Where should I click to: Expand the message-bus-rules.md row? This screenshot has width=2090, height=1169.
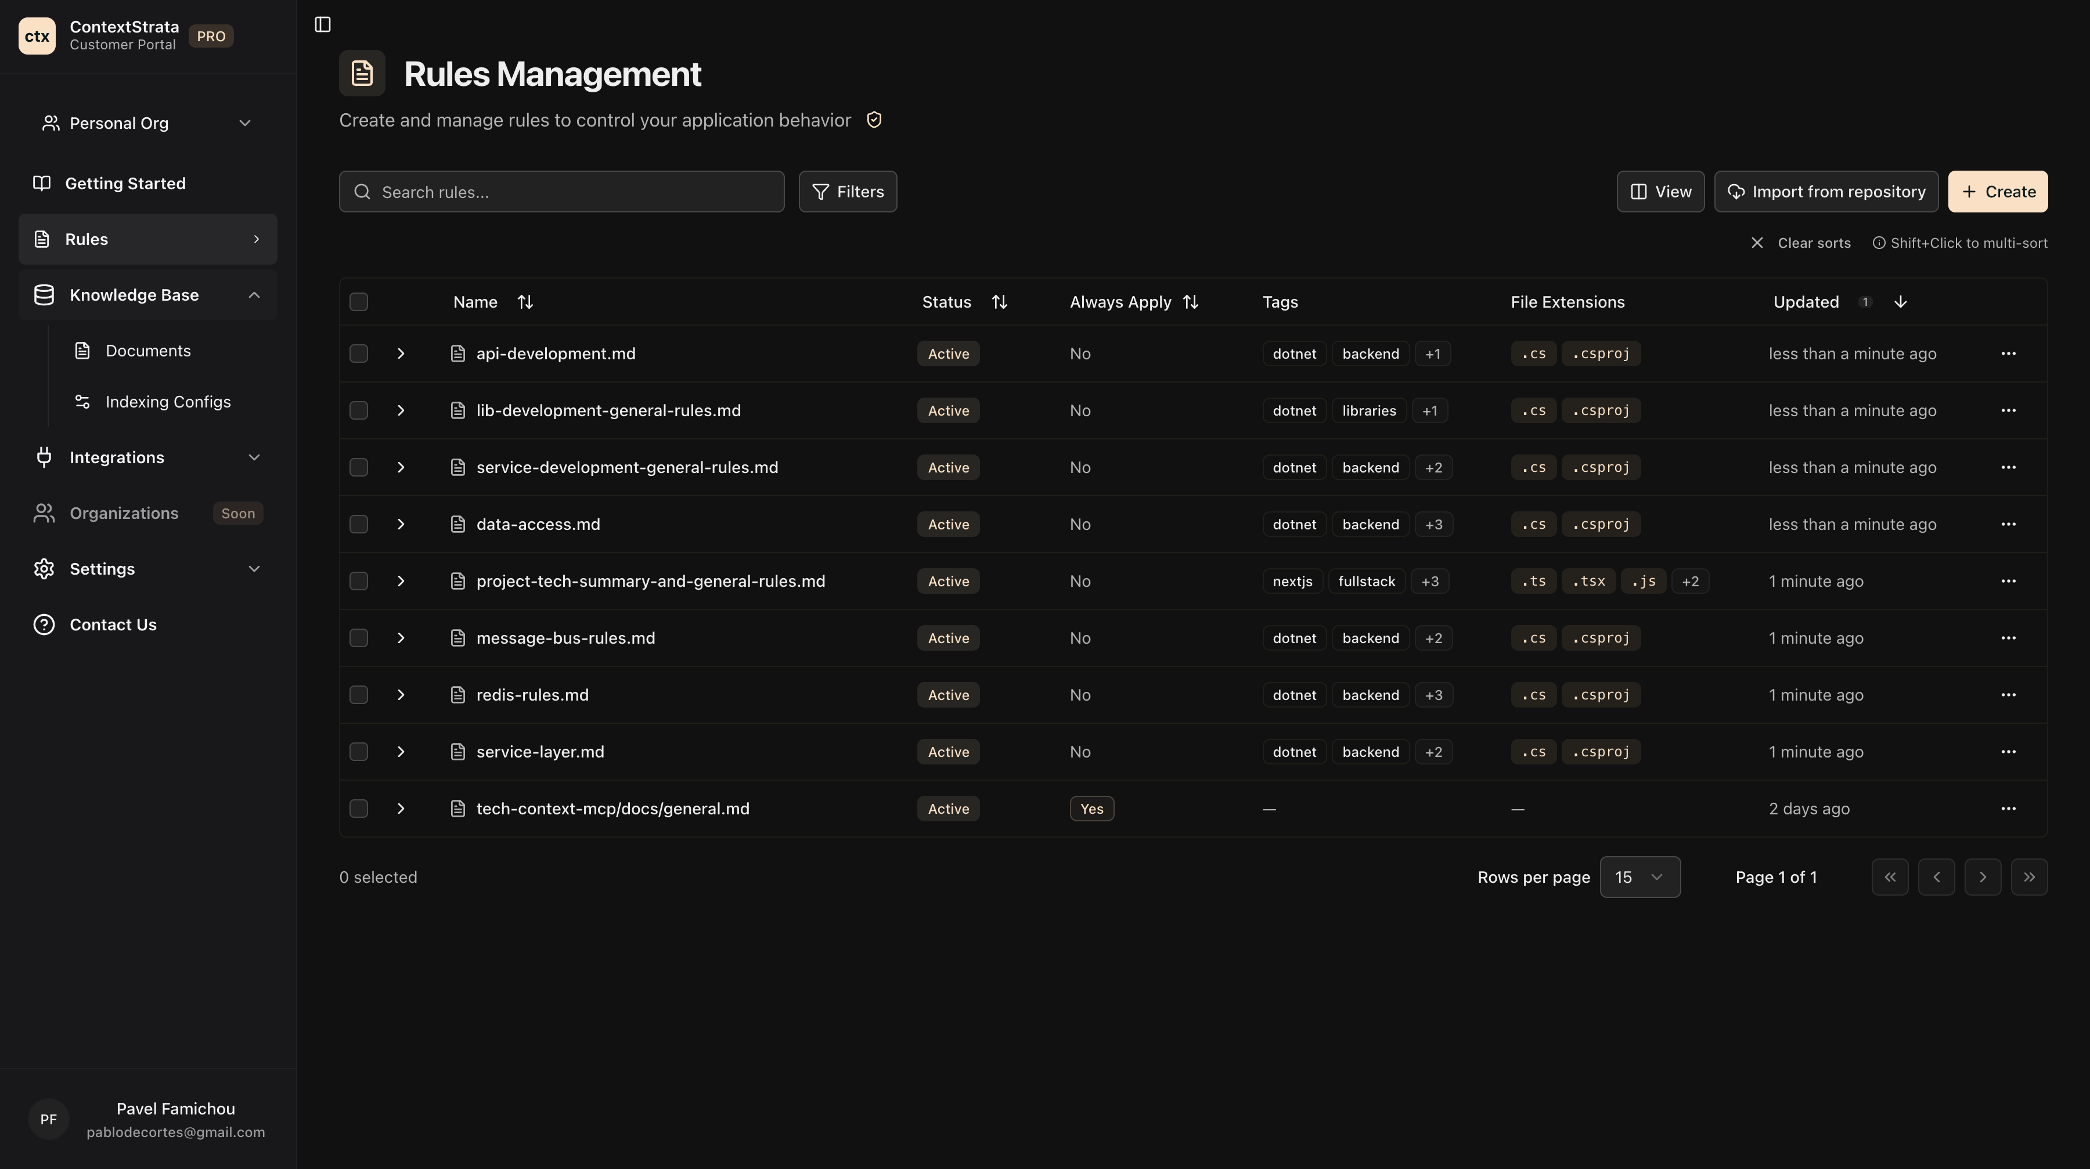click(x=401, y=638)
